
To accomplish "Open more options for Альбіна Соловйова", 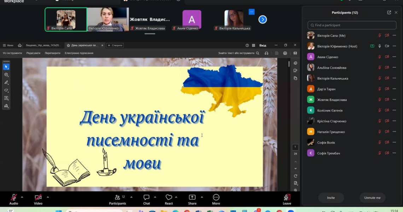I will [394, 67].
